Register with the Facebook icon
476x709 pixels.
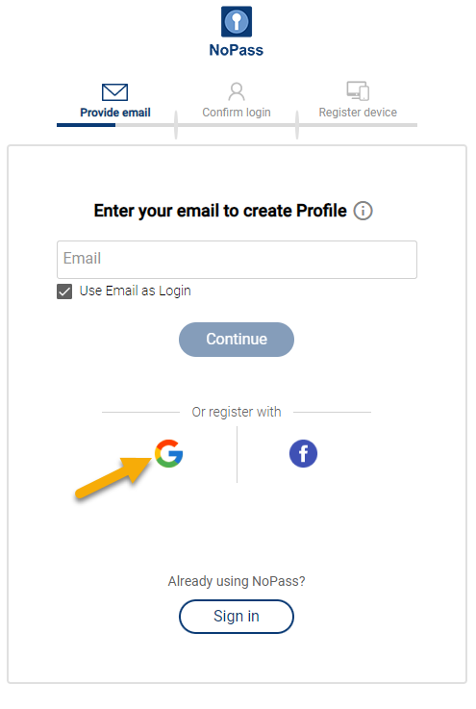pyautogui.click(x=303, y=453)
